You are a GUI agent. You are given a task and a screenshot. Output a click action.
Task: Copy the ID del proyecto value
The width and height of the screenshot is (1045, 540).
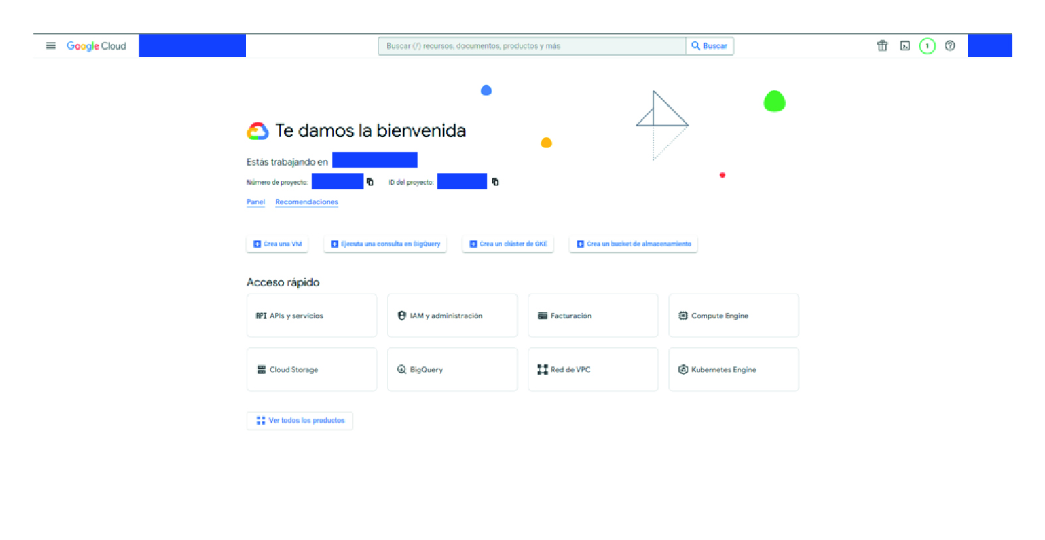(x=495, y=182)
